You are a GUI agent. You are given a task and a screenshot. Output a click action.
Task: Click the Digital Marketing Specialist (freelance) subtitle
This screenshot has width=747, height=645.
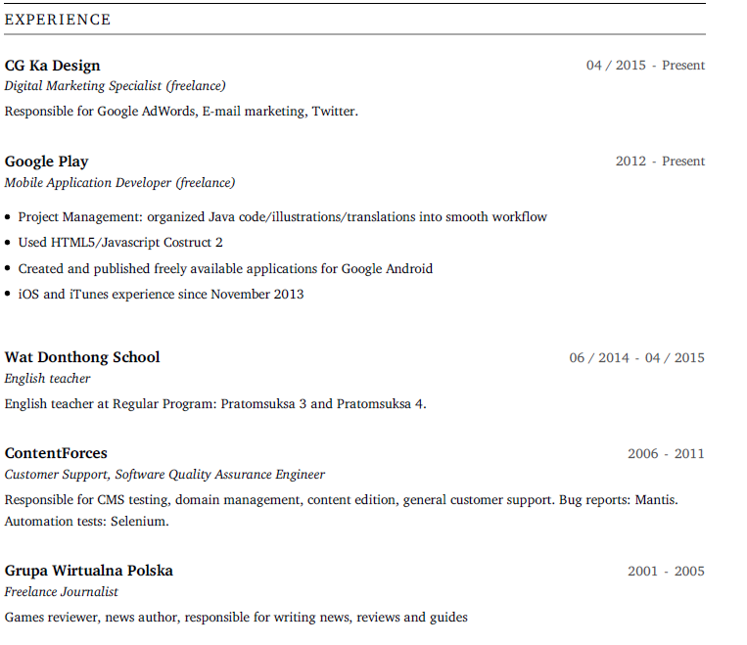tap(115, 86)
